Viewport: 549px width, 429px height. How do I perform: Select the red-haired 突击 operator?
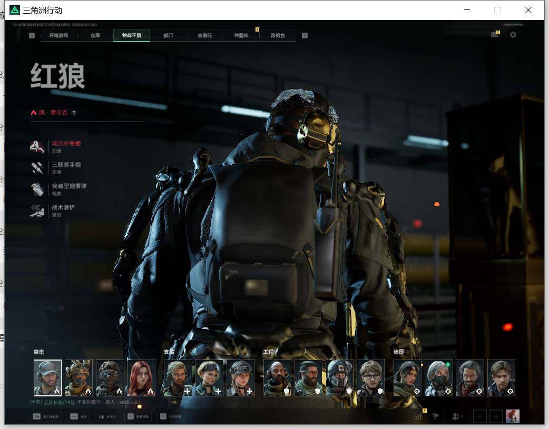141,378
